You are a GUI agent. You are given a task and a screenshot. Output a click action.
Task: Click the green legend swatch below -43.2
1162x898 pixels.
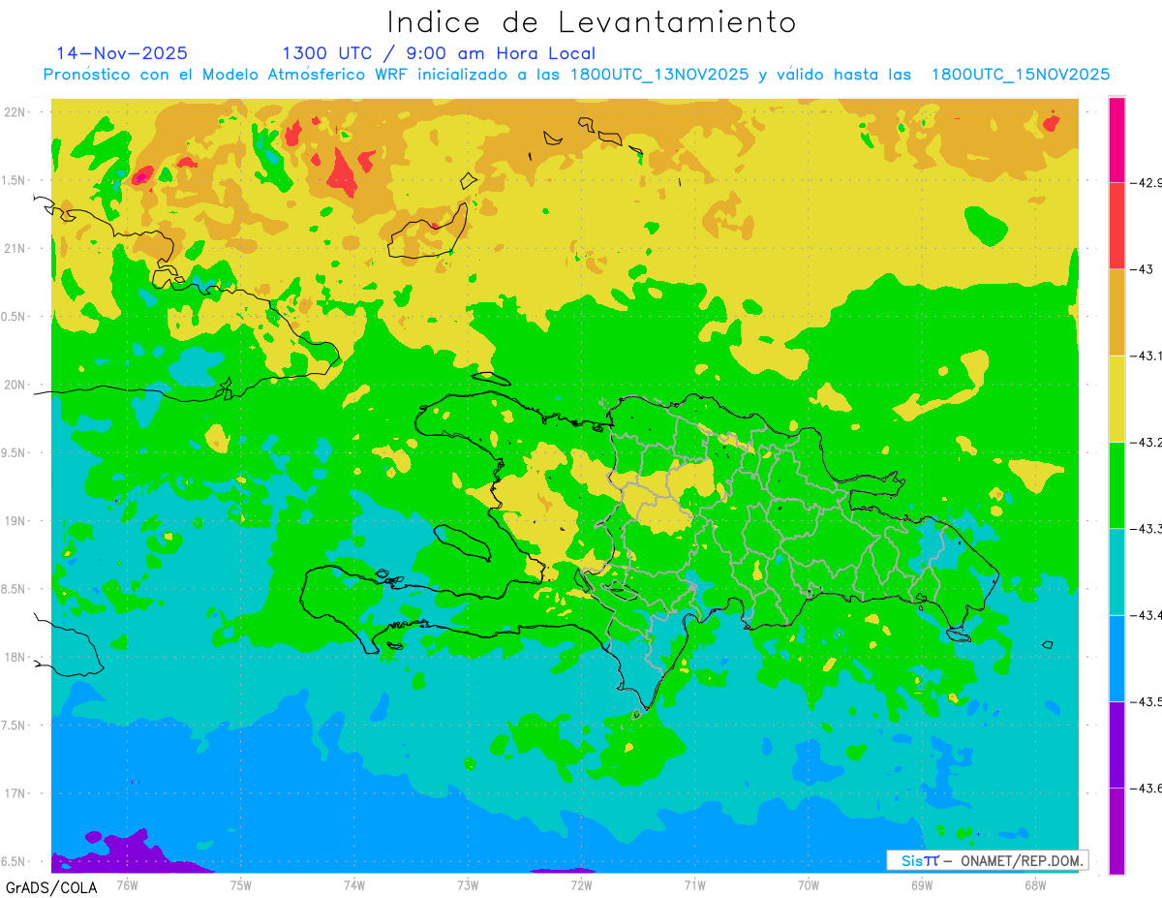[x=1116, y=484]
